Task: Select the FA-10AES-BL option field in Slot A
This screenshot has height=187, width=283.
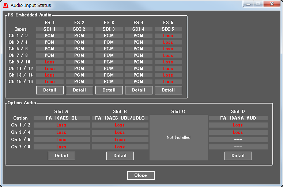Action: click(61, 118)
